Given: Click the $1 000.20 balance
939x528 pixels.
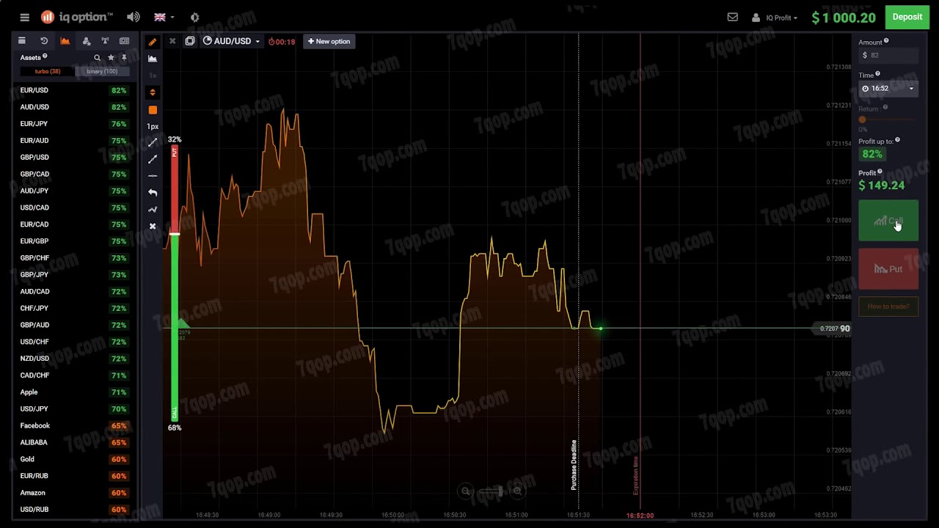Looking at the screenshot, I should pos(844,18).
